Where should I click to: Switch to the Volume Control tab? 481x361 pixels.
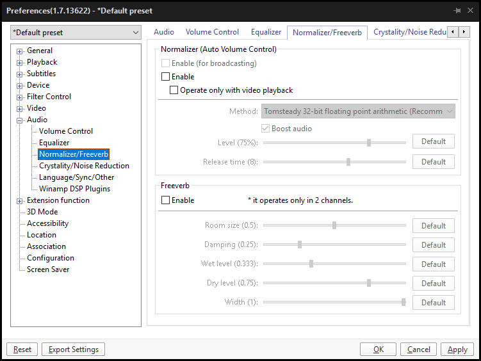[x=212, y=32]
